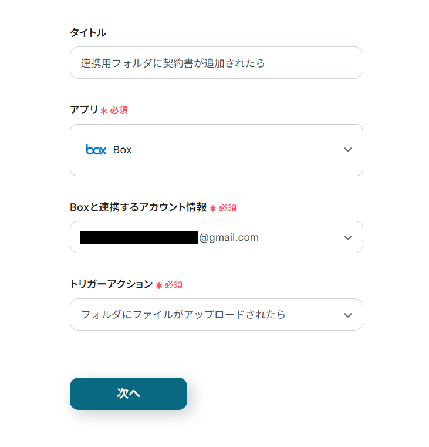
Task: Click the 必須 marker beside アプリ
Action: click(119, 110)
